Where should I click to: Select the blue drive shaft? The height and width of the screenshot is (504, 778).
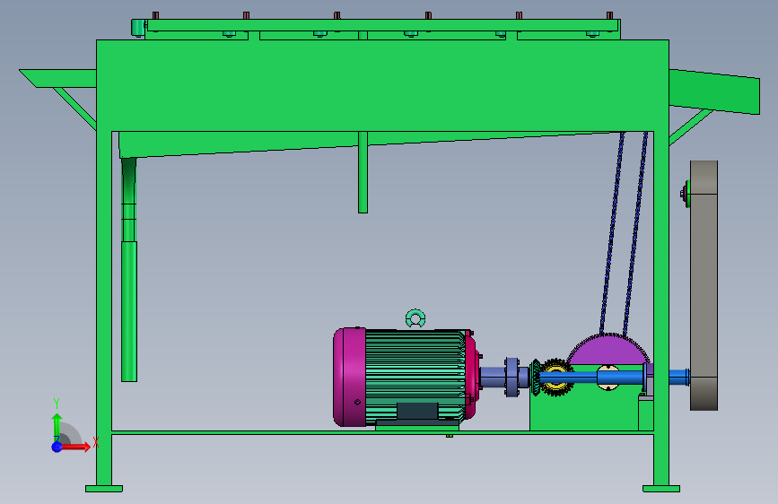pyautogui.click(x=613, y=378)
